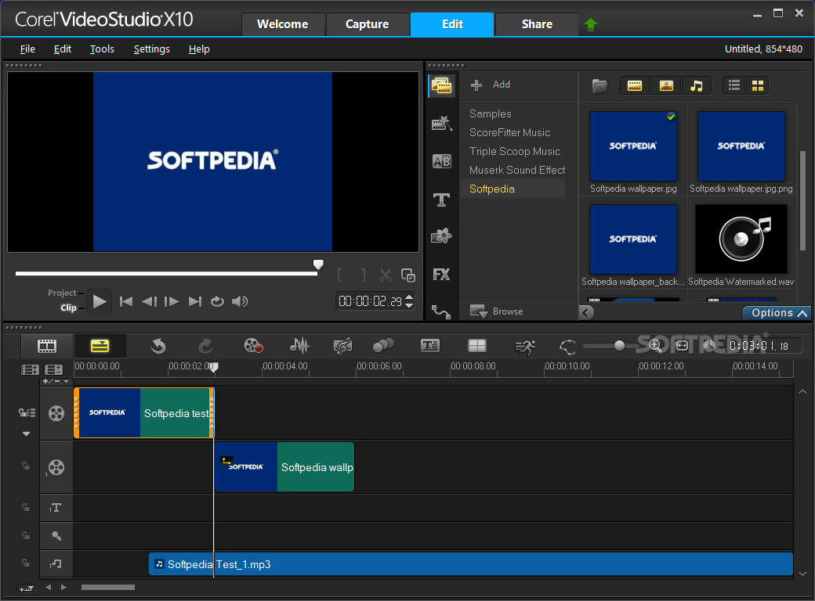Image resolution: width=815 pixels, height=601 pixels.
Task: Toggle photo files visibility in library
Action: coord(666,85)
